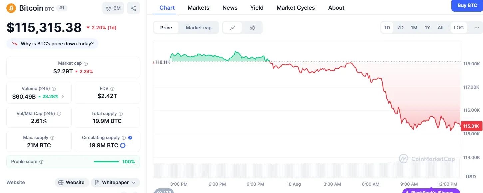Screen dimensions: 483x193
Task: Click the Bitcoin logo icon
Action: [11, 8]
